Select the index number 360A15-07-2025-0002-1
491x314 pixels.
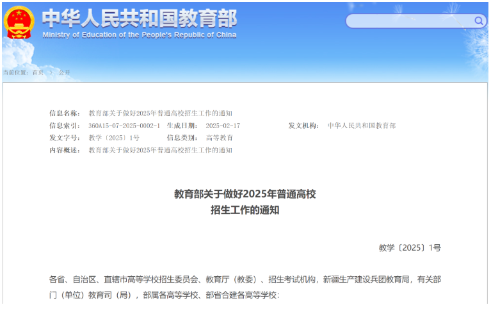pyautogui.click(x=124, y=126)
